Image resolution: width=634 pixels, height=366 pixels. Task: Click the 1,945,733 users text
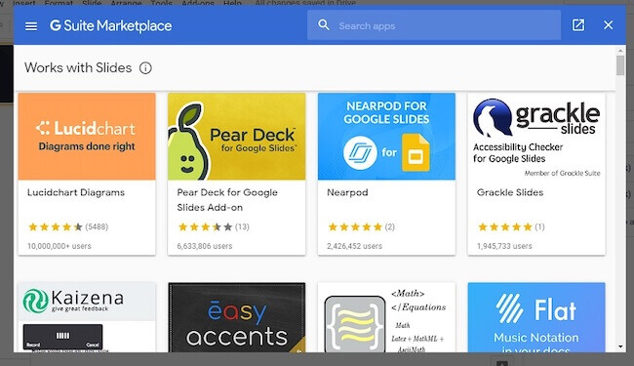[504, 246]
